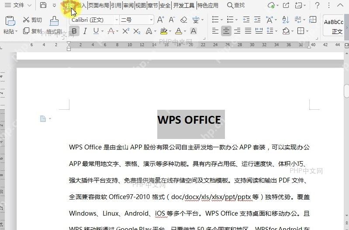Click the numbered list icon
349x230 pixels.
coord(230,20)
